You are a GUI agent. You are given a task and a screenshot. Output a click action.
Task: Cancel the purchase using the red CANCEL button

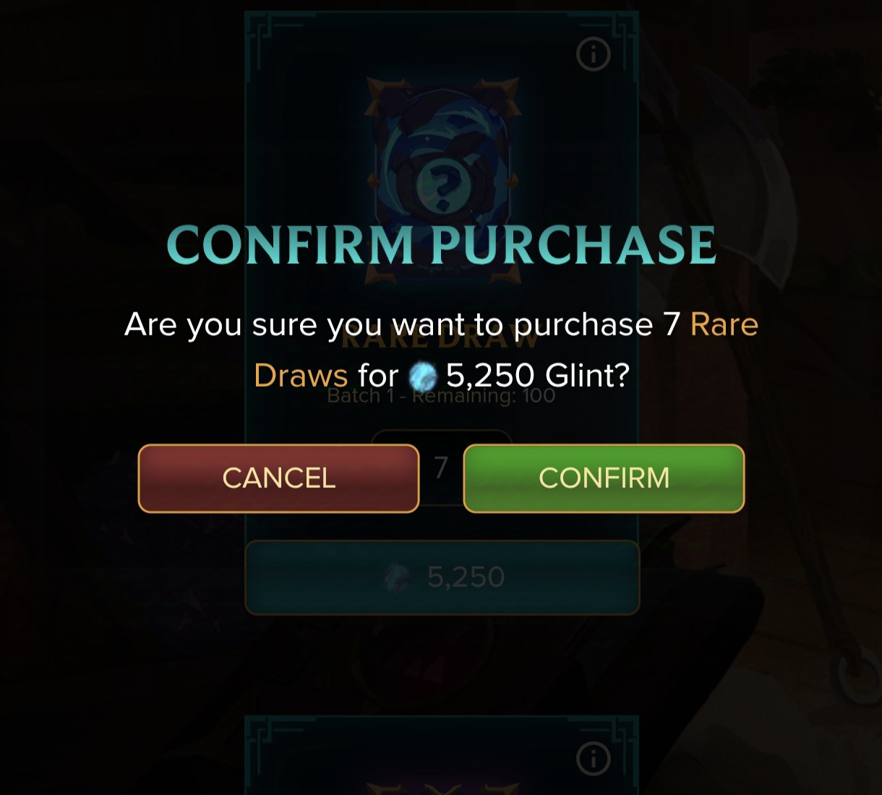click(x=278, y=478)
